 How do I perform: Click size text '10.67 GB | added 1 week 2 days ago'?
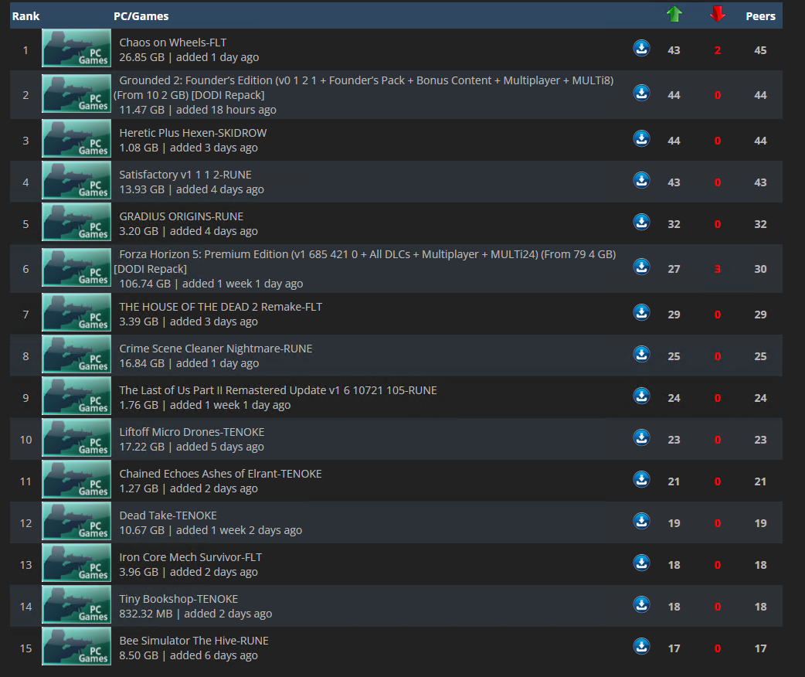[210, 531]
